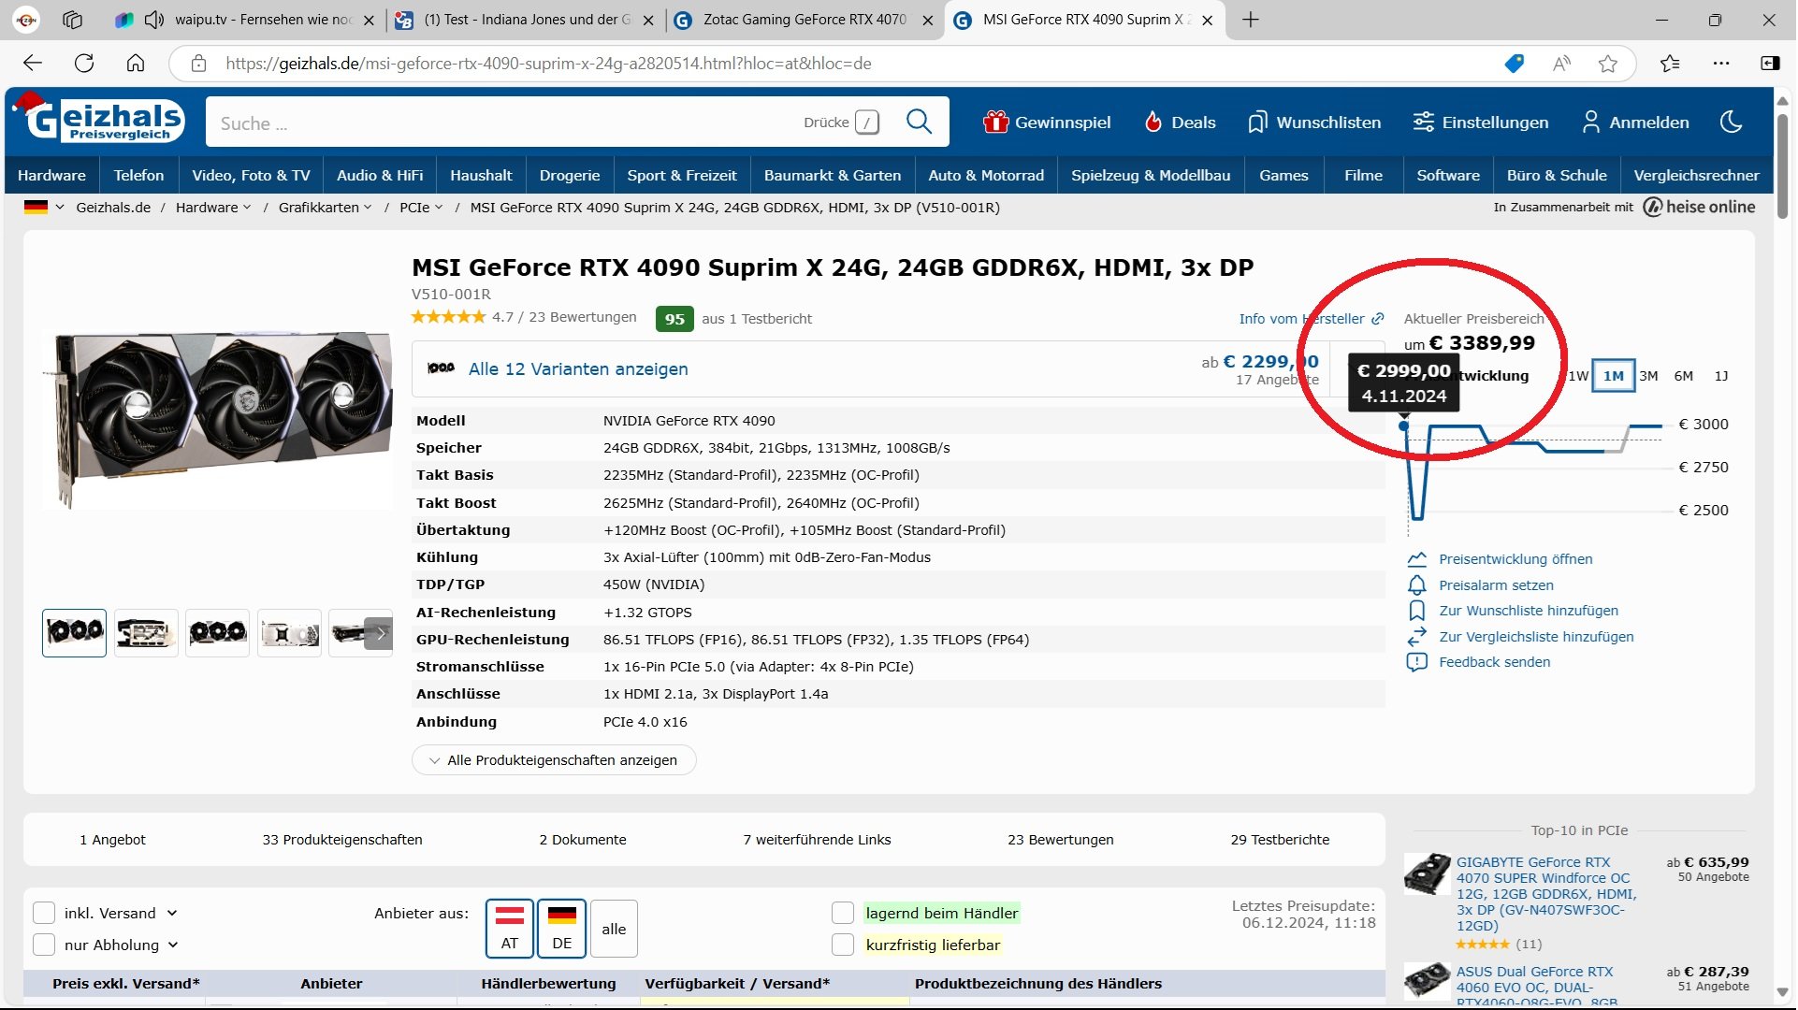This screenshot has height=1010, width=1798.
Task: Open country flag selector dropdown
Action: [x=44, y=208]
